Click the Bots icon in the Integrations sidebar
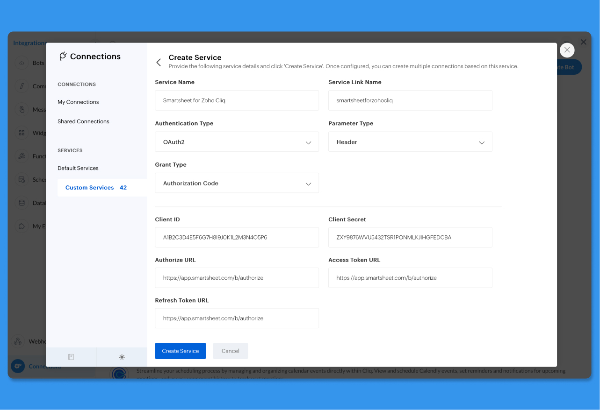Viewport: 600px width, 410px height. (22, 63)
